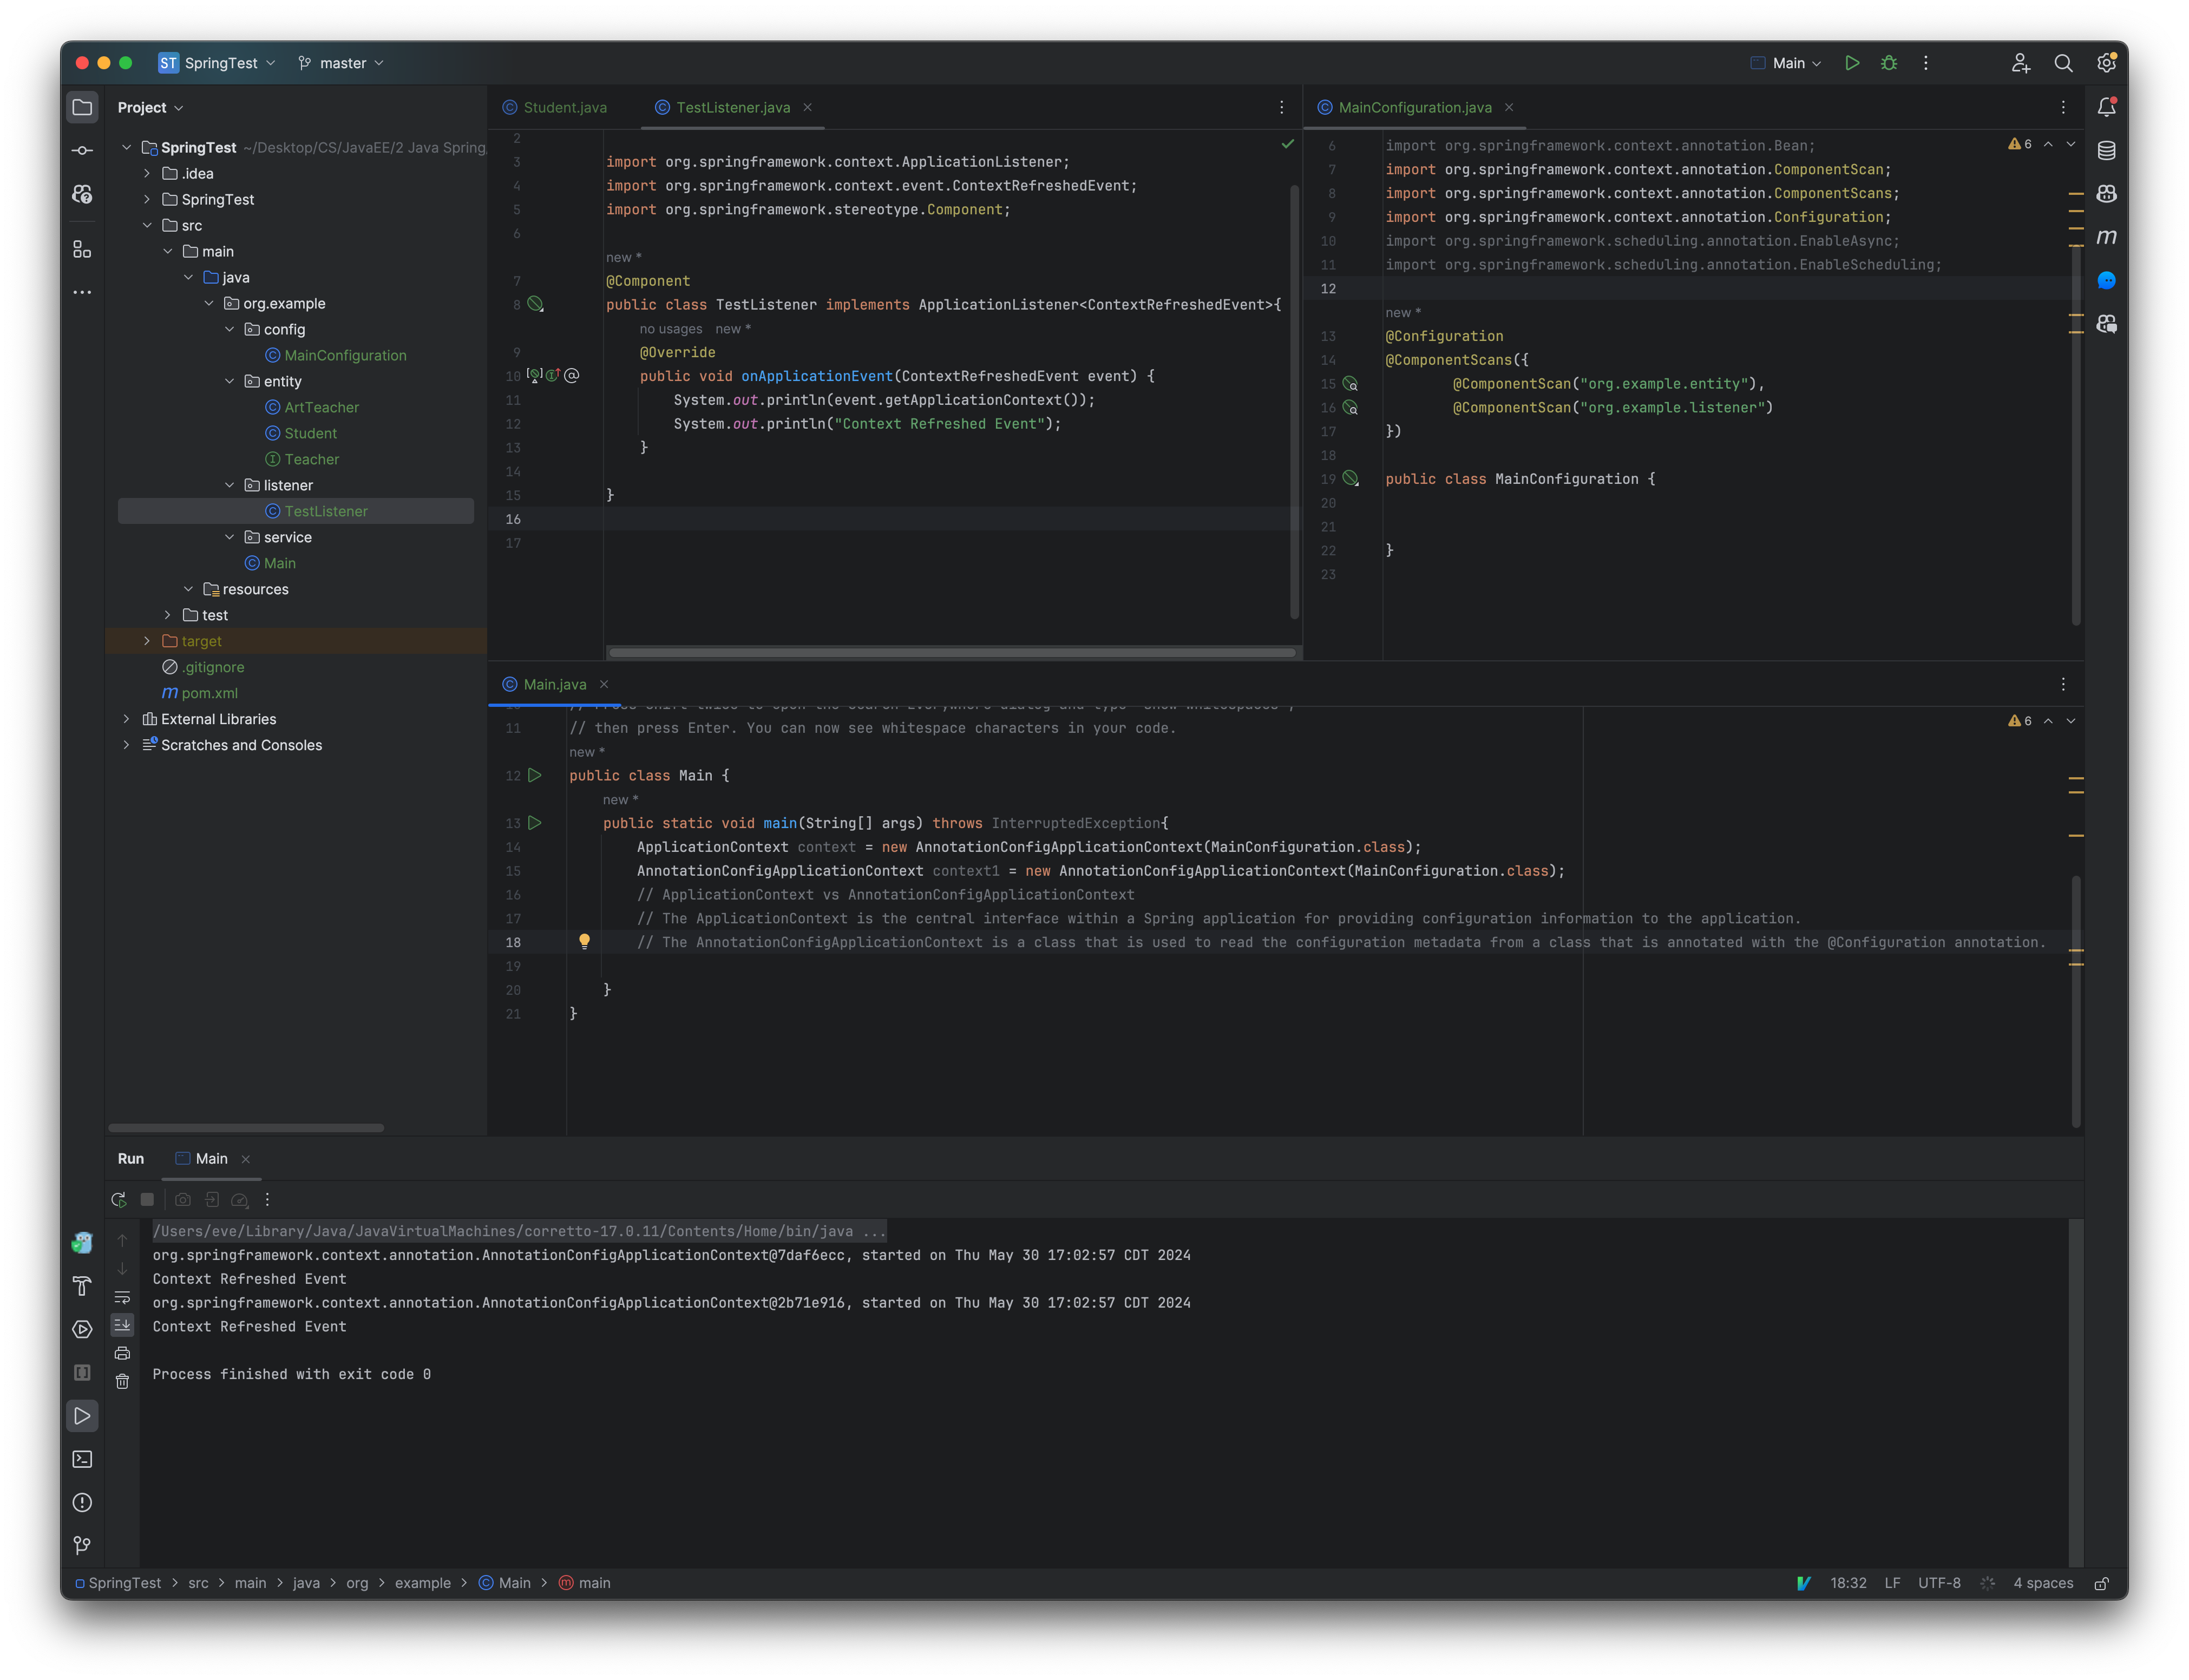Open the Terminal tool window

coord(82,1459)
